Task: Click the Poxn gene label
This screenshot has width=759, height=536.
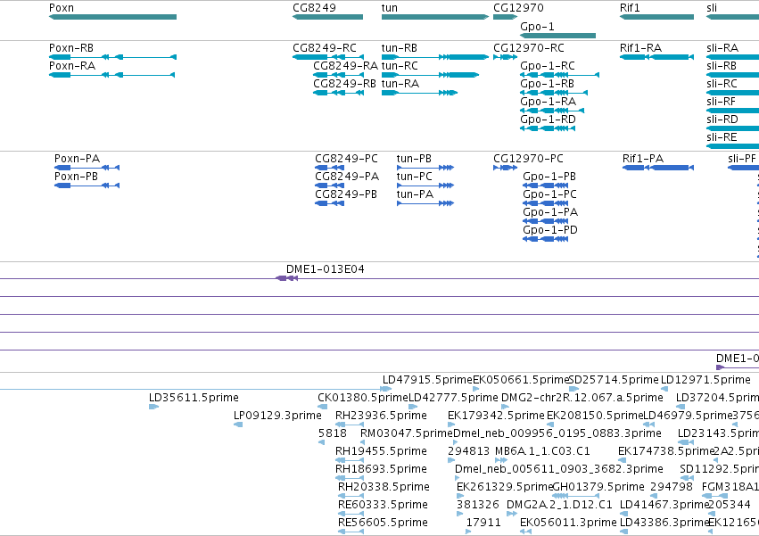Action: pyautogui.click(x=62, y=8)
